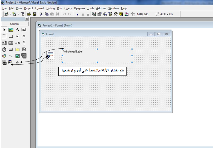
Task: Click the End stop button
Action: pyautogui.click(x=88, y=14)
